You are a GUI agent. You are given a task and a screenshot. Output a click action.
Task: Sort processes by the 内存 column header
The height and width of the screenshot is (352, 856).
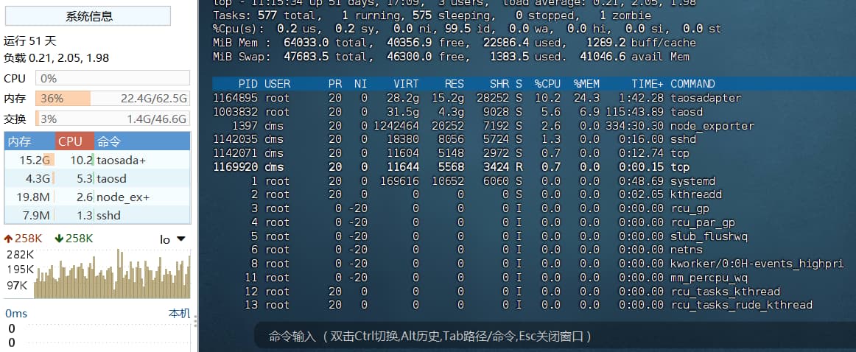(20, 141)
